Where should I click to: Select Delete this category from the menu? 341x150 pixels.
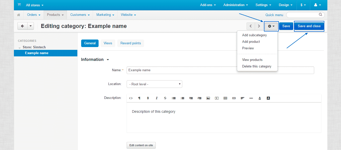tap(257, 66)
